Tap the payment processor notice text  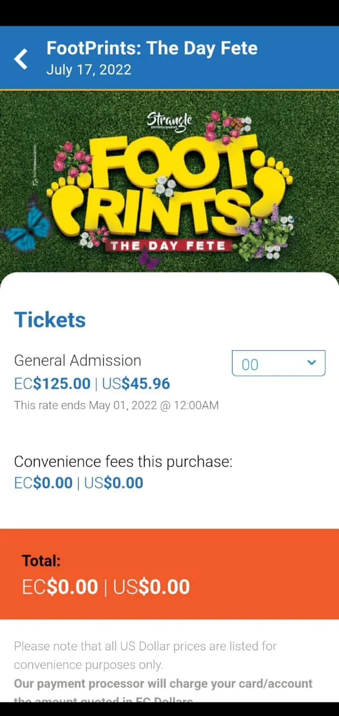[162, 684]
